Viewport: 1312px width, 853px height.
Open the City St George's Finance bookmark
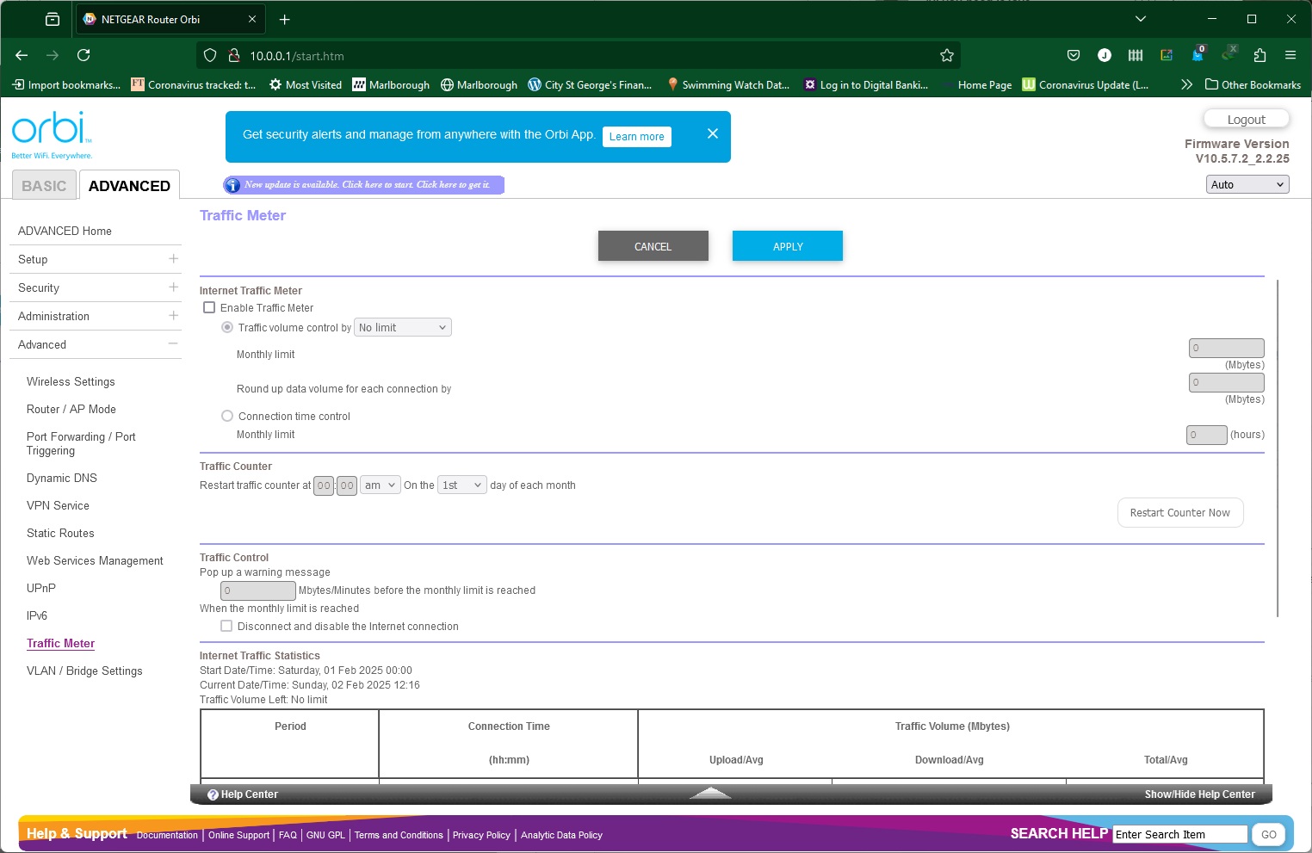click(591, 84)
